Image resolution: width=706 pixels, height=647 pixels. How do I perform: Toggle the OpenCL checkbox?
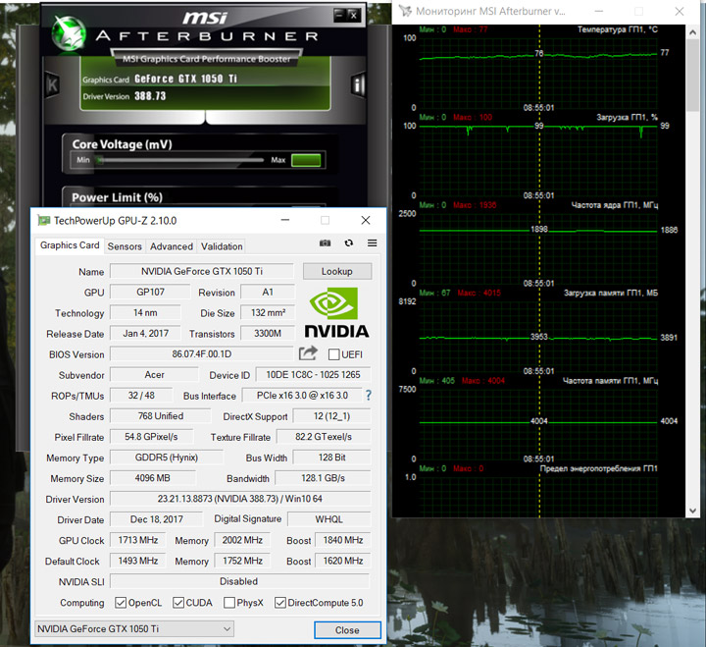coord(121,603)
